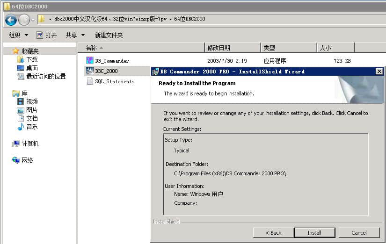Screen dimensions: 386x244
Task: Open the Music library (音乐)
Action: (x=31, y=127)
